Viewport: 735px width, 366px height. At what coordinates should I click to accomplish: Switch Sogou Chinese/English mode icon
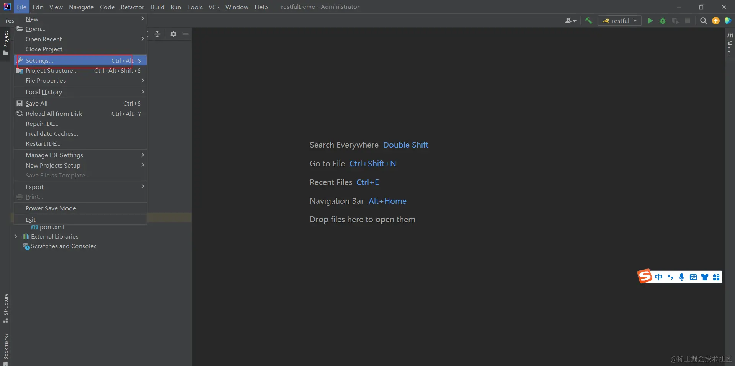(x=658, y=277)
